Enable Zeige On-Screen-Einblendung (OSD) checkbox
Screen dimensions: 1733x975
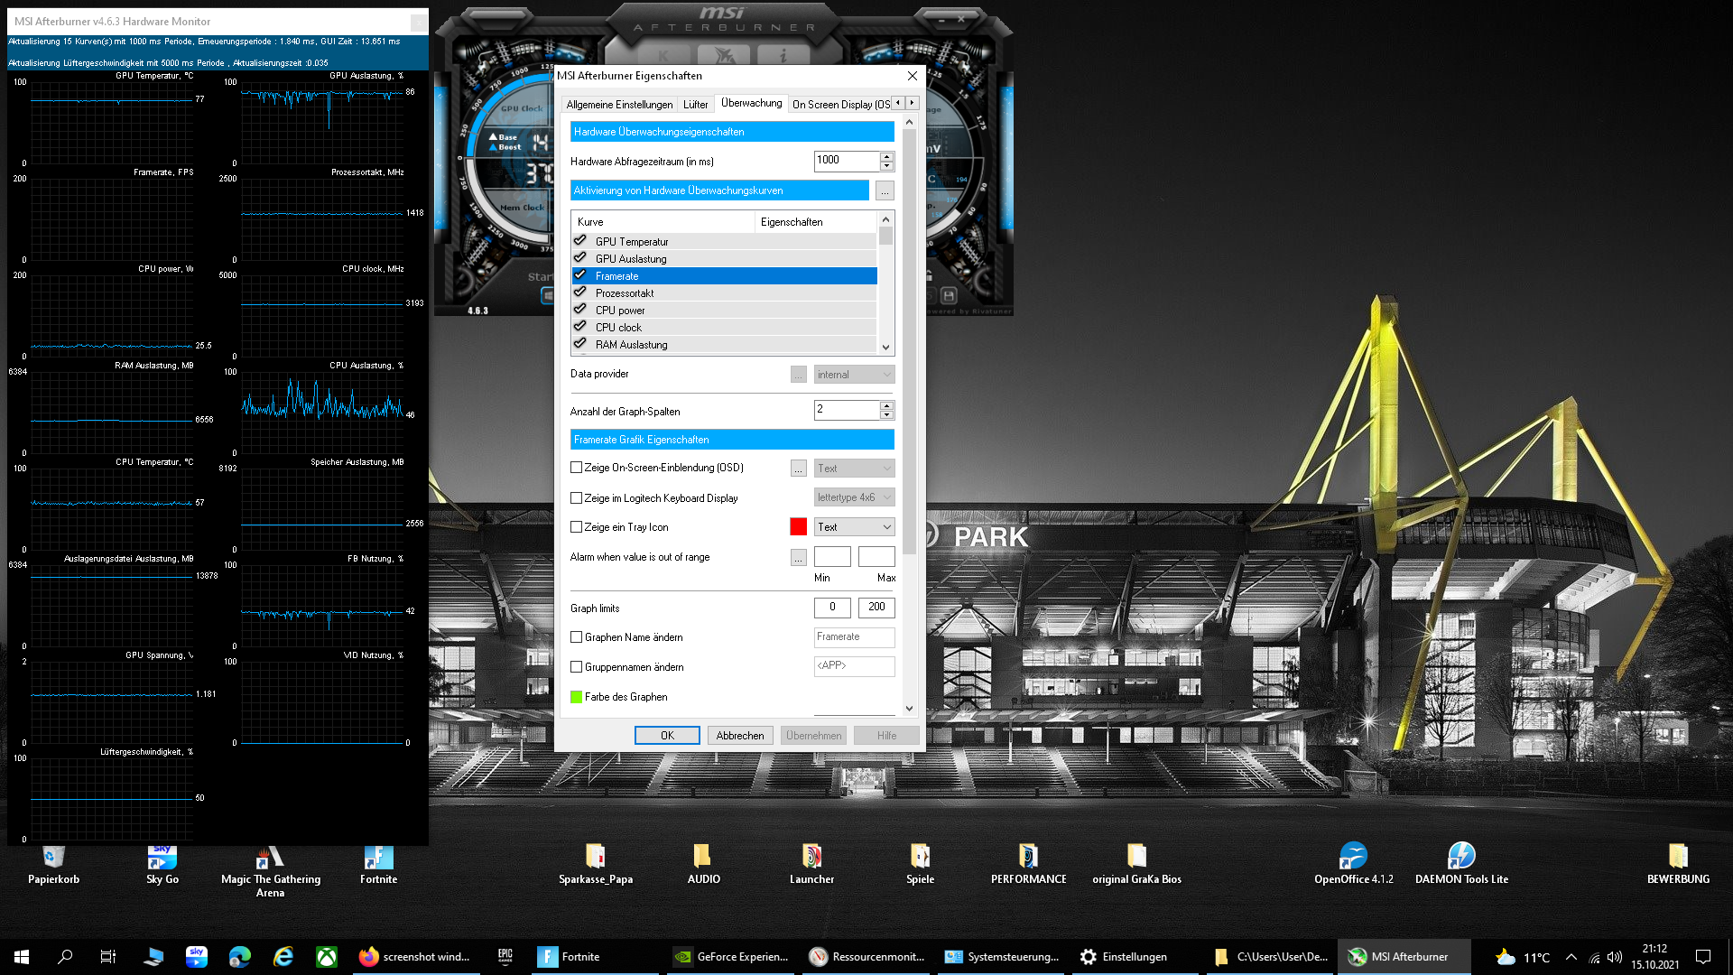pos(577,468)
